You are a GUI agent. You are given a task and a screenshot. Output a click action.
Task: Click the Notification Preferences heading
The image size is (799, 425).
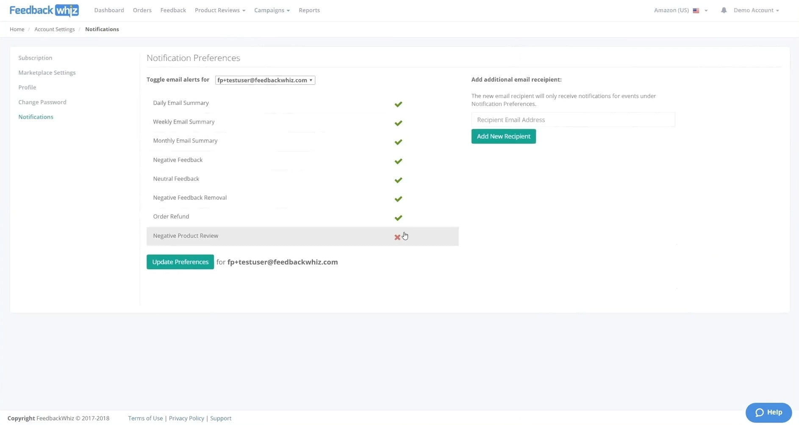(x=193, y=58)
